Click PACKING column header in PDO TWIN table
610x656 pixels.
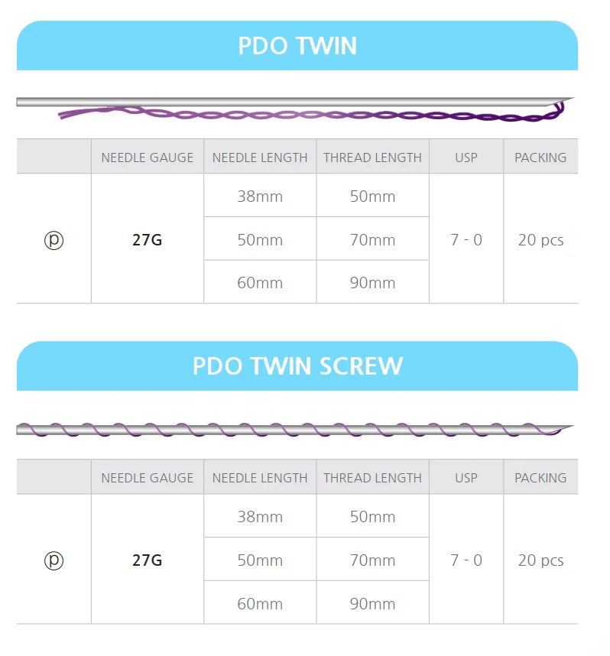point(540,158)
